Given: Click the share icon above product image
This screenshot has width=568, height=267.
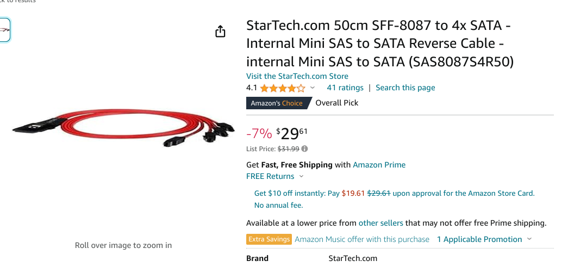Looking at the screenshot, I should tap(220, 32).
